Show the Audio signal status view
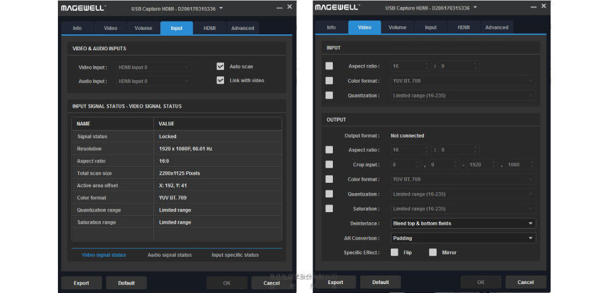This screenshot has height=293, width=611. point(169,255)
